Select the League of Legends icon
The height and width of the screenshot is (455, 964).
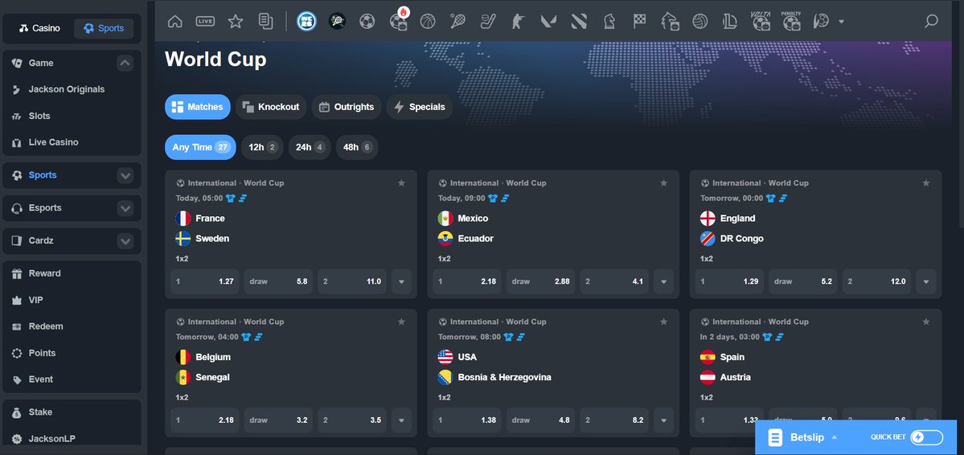[x=730, y=22]
